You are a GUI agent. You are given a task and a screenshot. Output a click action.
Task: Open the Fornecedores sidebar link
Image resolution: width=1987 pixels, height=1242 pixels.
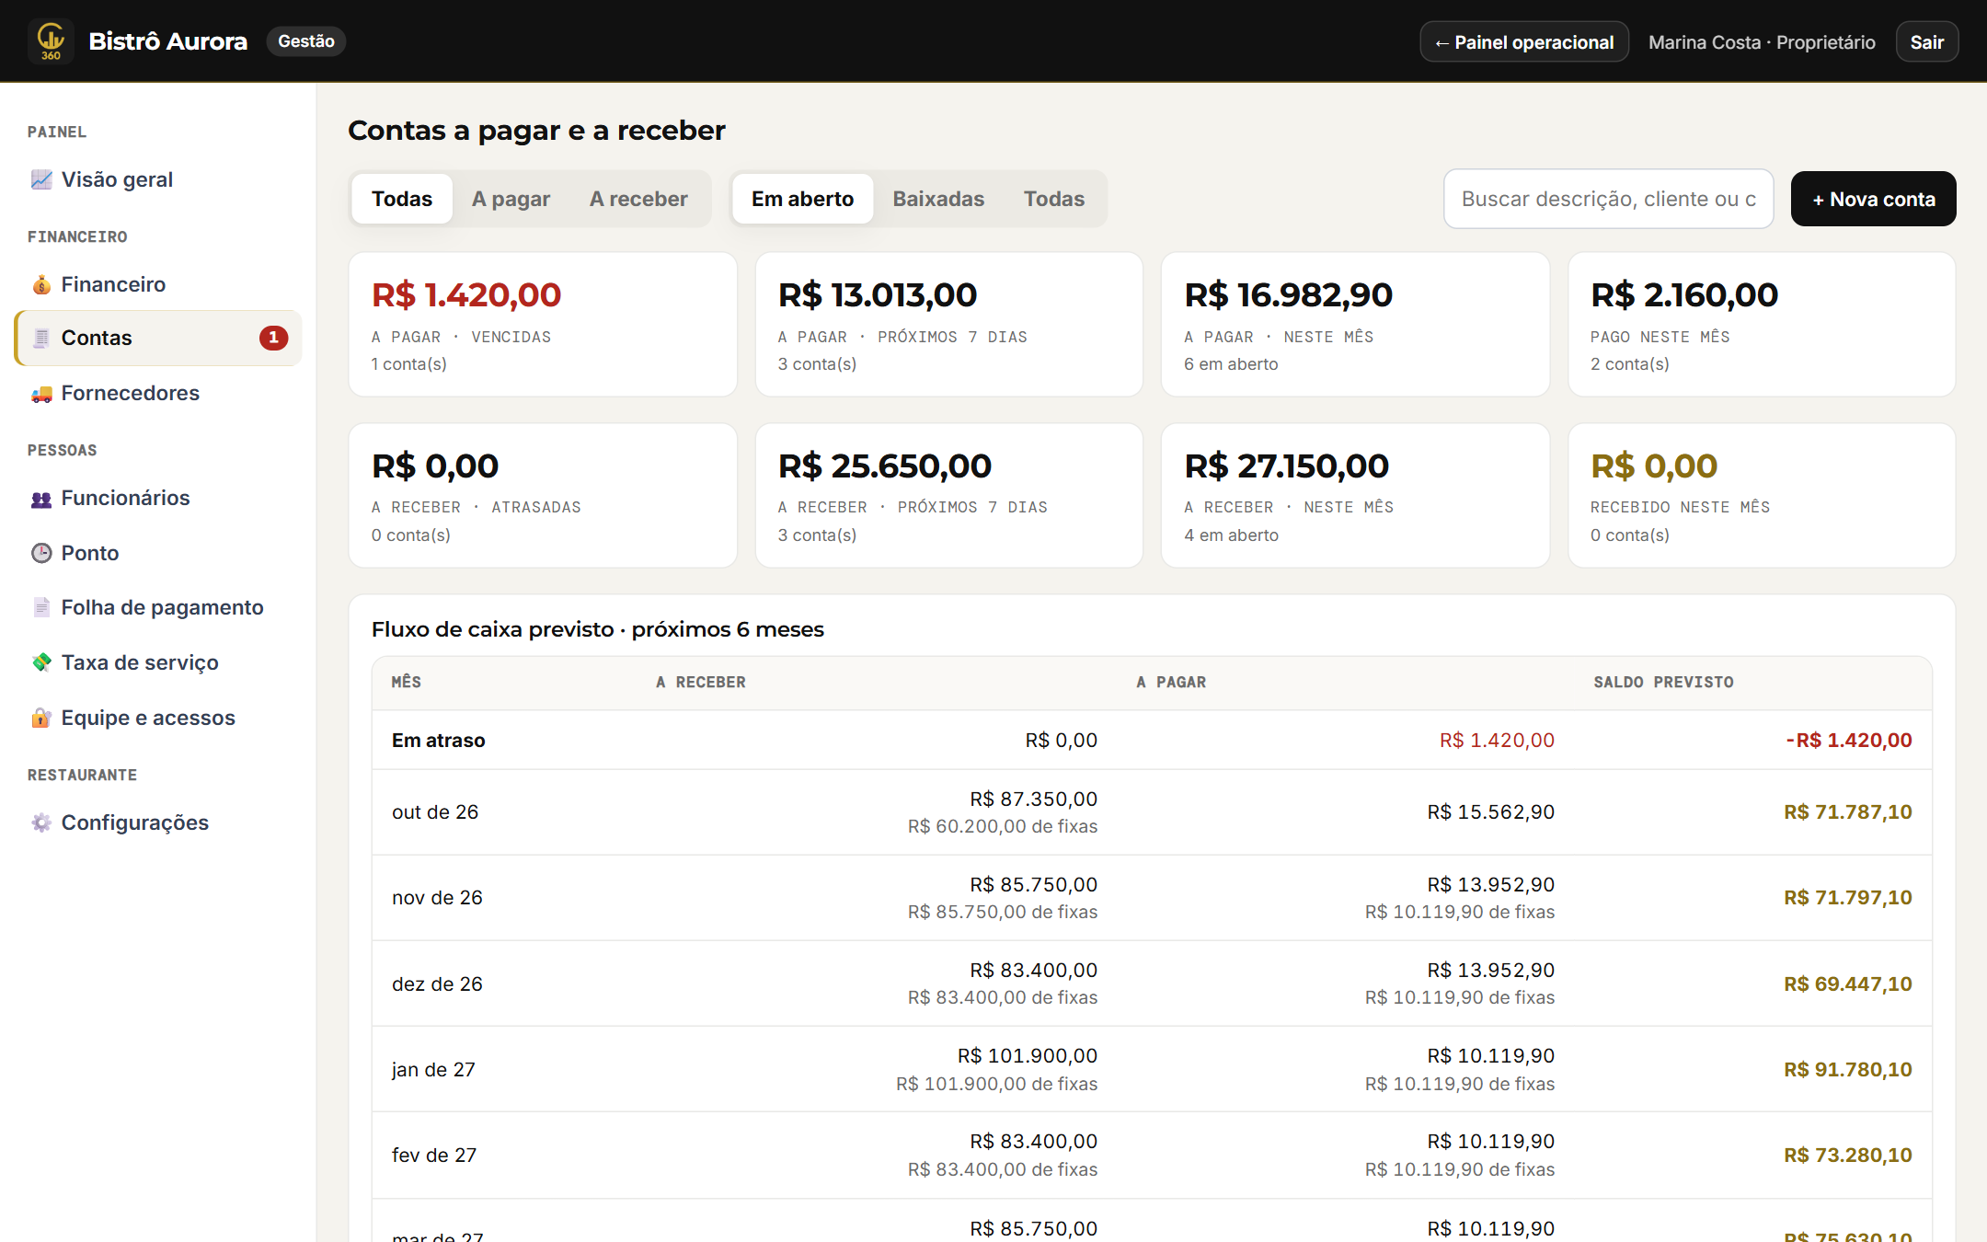[158, 393]
